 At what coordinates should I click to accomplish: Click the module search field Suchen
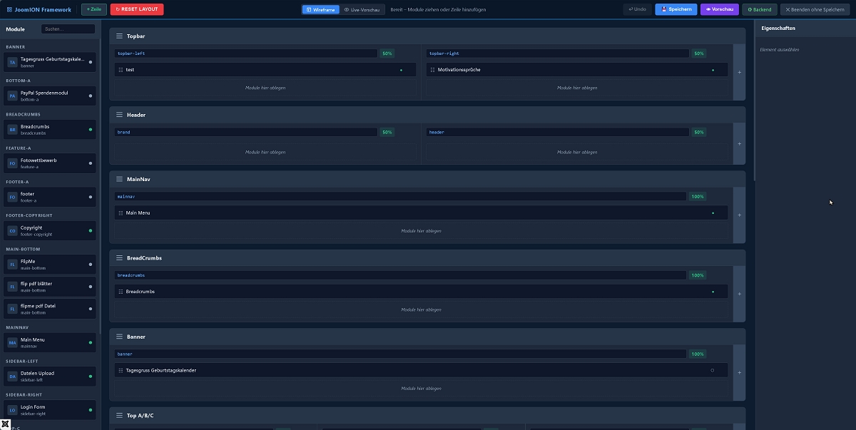68,29
